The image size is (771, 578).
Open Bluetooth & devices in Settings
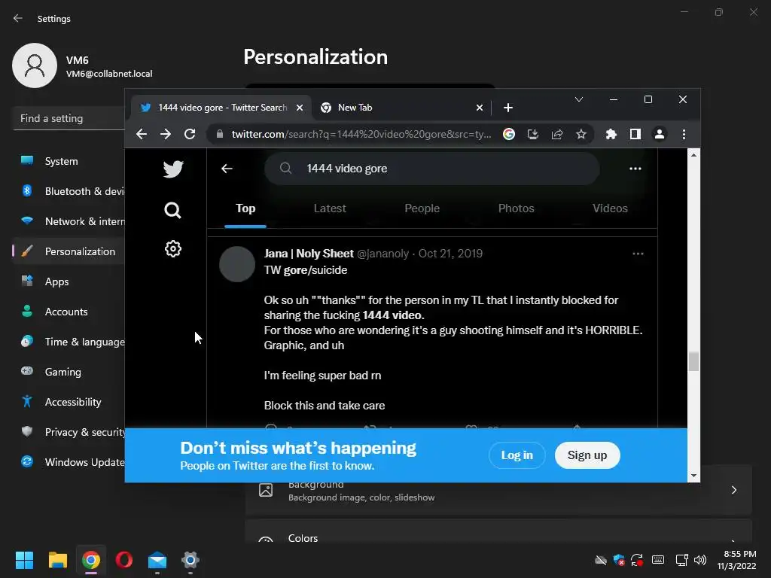tap(69, 191)
